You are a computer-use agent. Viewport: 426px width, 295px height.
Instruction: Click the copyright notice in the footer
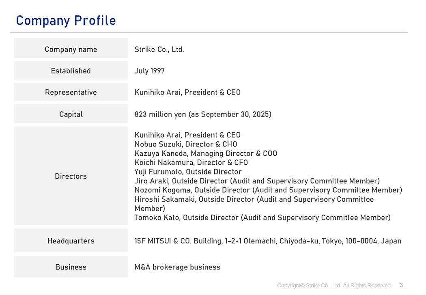pyautogui.click(x=334, y=286)
